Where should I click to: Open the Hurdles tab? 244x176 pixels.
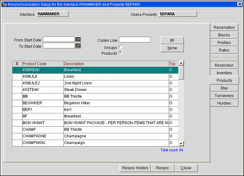click(x=224, y=103)
